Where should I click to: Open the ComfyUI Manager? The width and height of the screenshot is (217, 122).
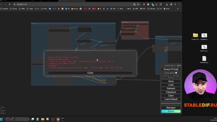coord(171,108)
